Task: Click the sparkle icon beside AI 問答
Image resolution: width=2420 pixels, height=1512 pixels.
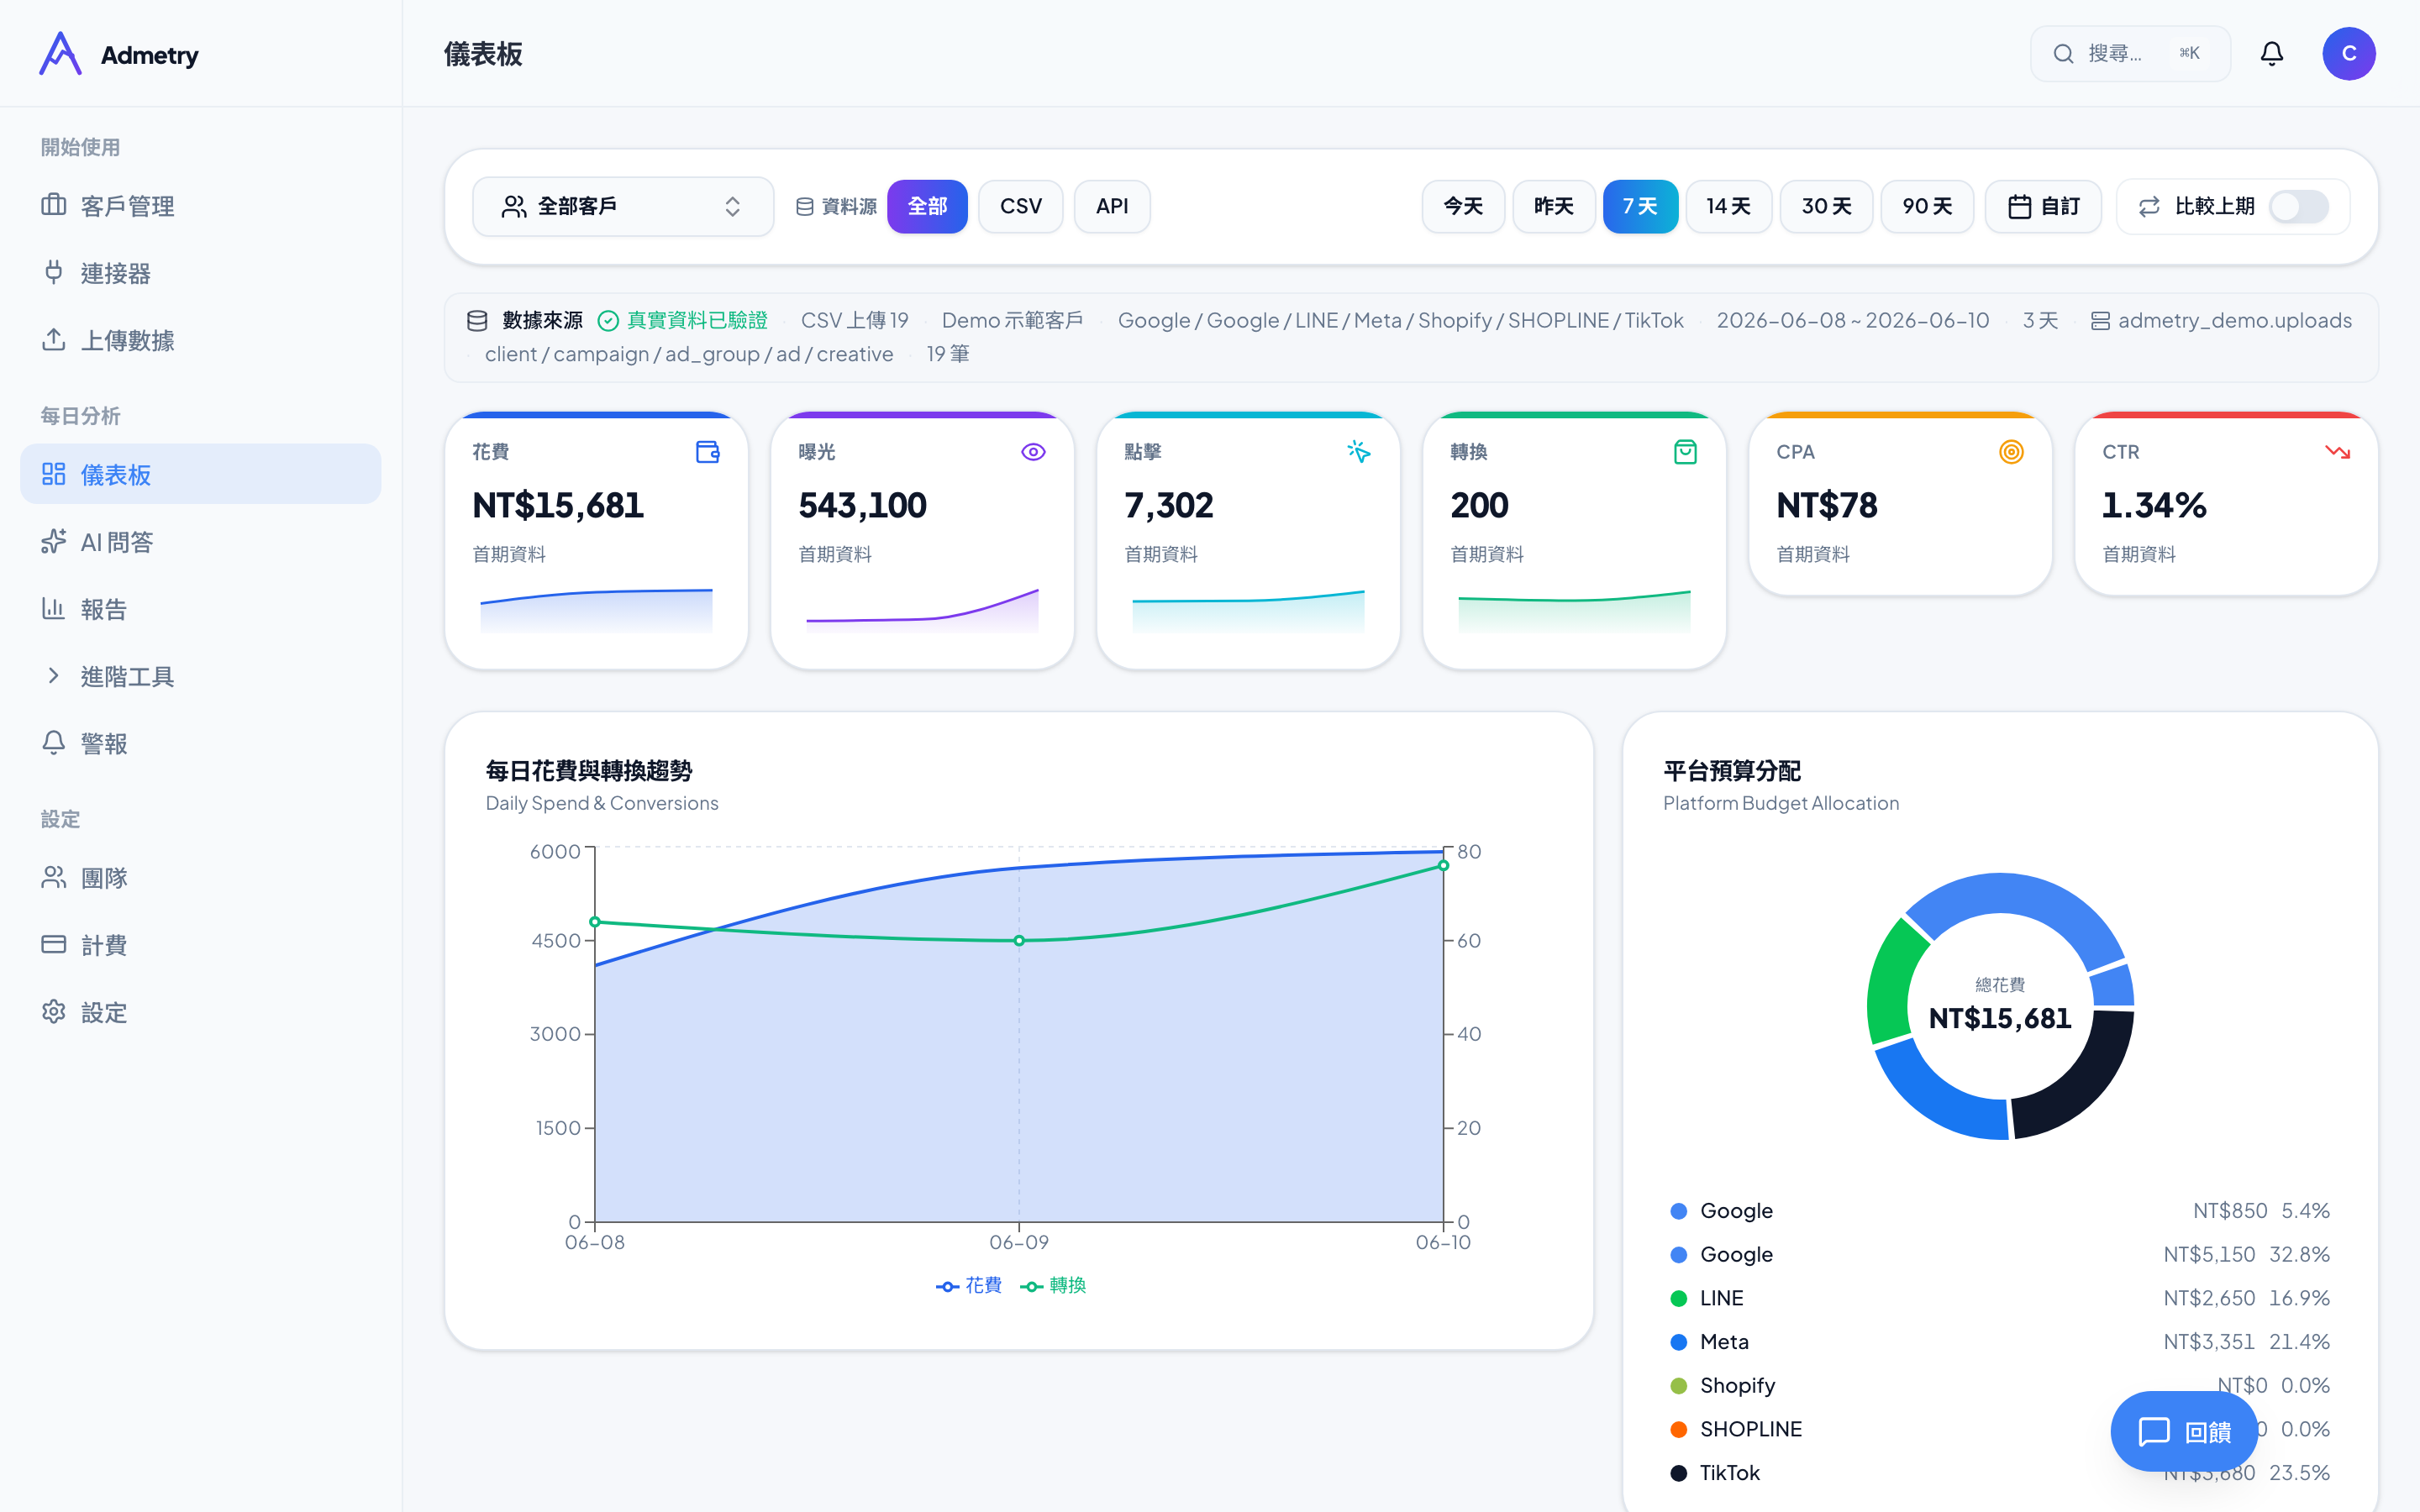Action: pyautogui.click(x=54, y=541)
